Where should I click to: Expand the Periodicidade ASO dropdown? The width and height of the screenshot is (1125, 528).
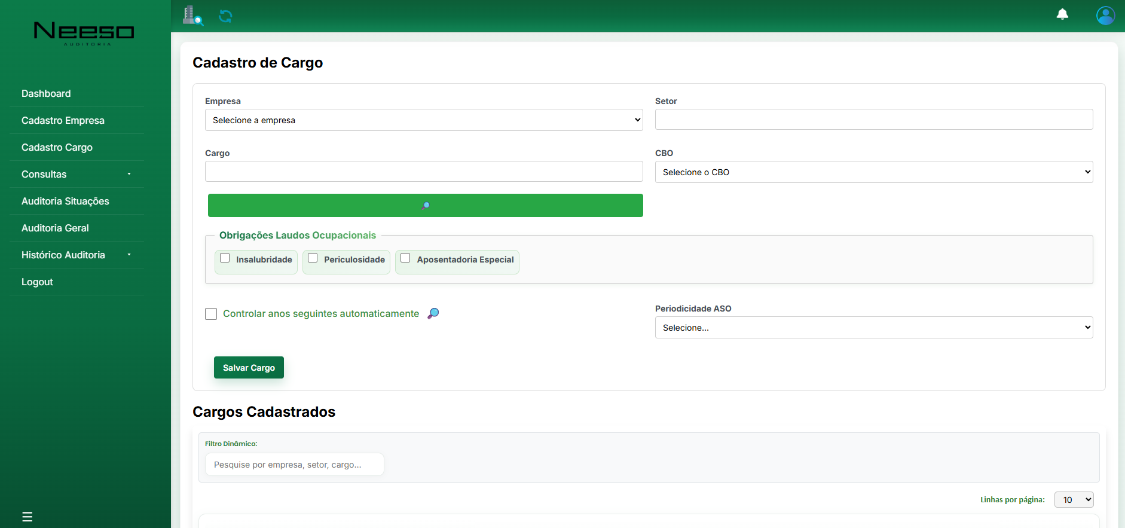[873, 328]
